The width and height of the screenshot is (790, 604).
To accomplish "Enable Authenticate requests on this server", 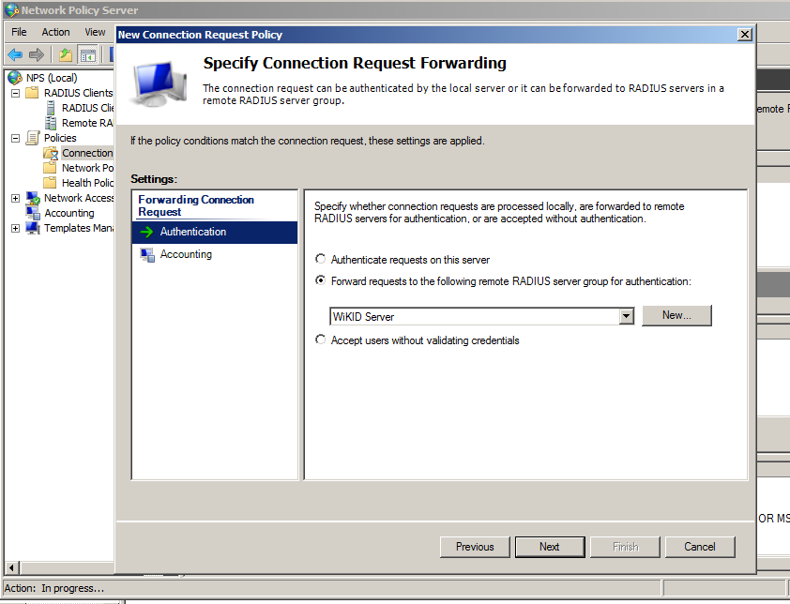I will (x=320, y=259).
